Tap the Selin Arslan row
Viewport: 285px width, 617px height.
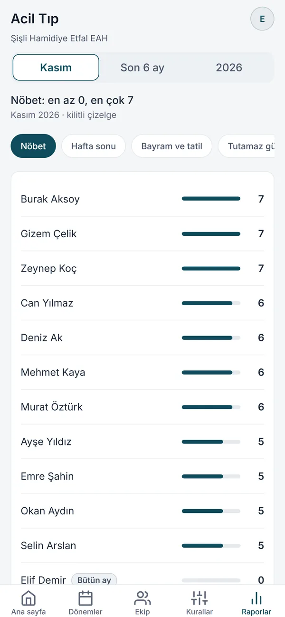tap(142, 546)
